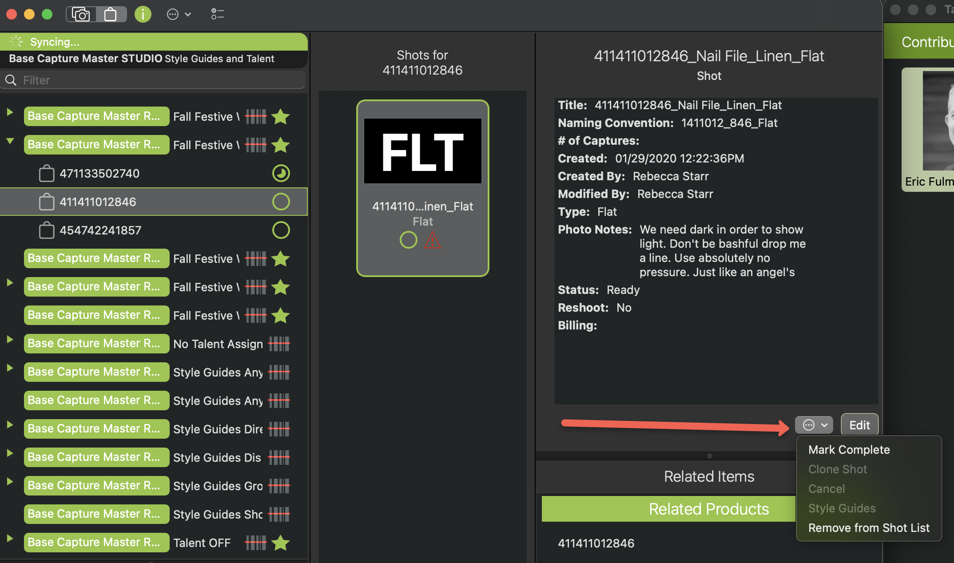Image resolution: width=954 pixels, height=563 pixels.
Task: Click the star on first Fall Festive row
Action: click(x=281, y=116)
